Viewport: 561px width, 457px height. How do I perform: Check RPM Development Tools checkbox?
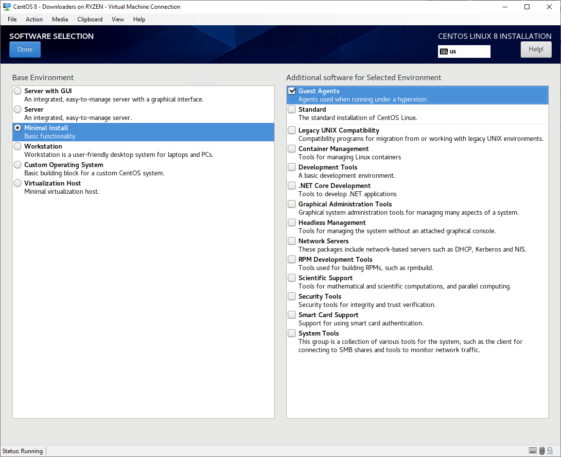click(292, 259)
